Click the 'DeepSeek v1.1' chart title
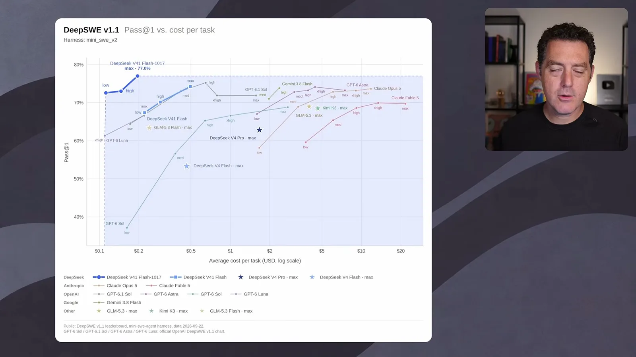This screenshot has height=357, width=636. point(91,30)
